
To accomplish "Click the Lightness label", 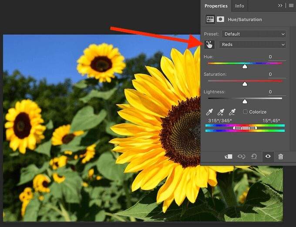I will point(215,92).
